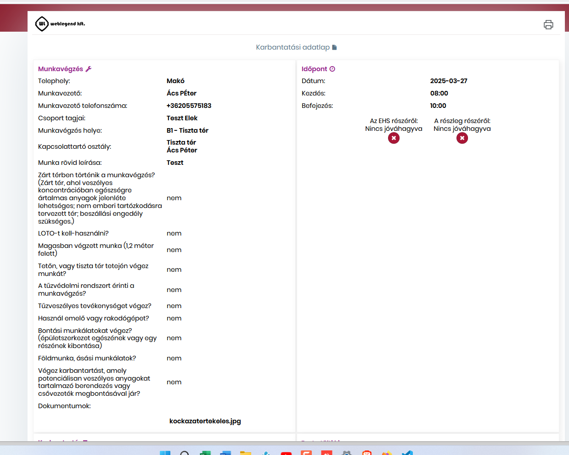This screenshot has width=569, height=455.
Task: Launch Visual Studio Code from the taskbar
Action: pyautogui.click(x=407, y=453)
